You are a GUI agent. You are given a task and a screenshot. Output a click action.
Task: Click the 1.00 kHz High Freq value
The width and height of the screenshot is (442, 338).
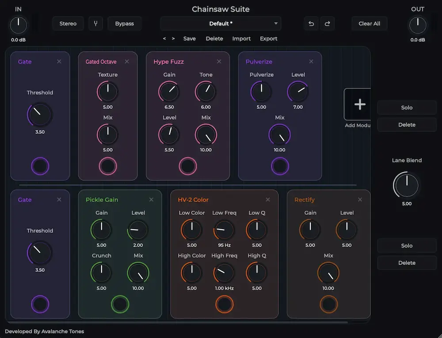[225, 288]
